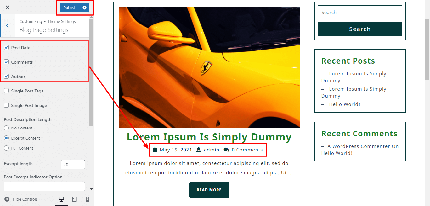This screenshot has height=206, width=430.
Task: Uncheck the Post Date checkbox
Action: tap(6, 48)
